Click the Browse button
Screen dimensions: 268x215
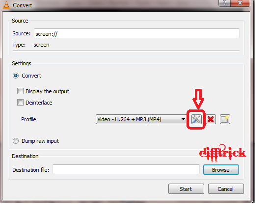[x=221, y=170]
